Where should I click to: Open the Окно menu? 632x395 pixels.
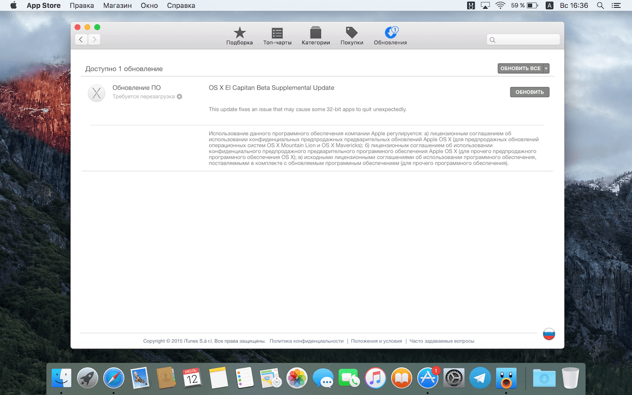pos(149,5)
